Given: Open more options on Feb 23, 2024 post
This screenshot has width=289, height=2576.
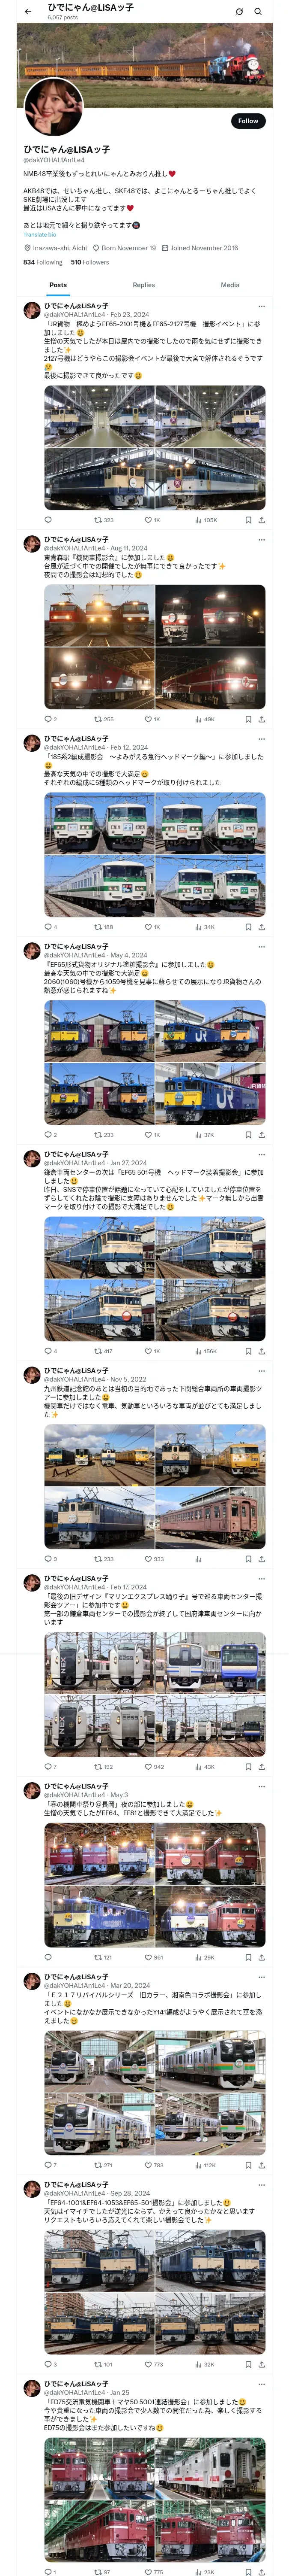Looking at the screenshot, I should point(262,307).
